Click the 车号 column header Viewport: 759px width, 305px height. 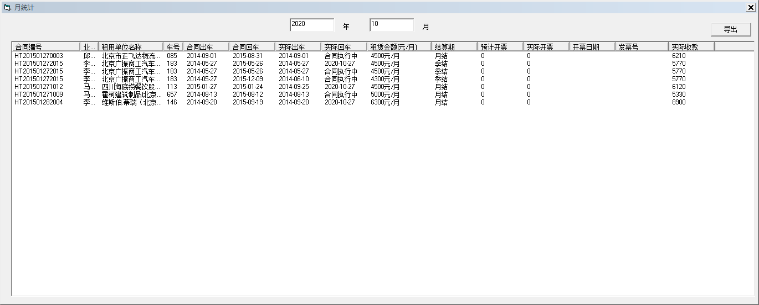(x=173, y=47)
